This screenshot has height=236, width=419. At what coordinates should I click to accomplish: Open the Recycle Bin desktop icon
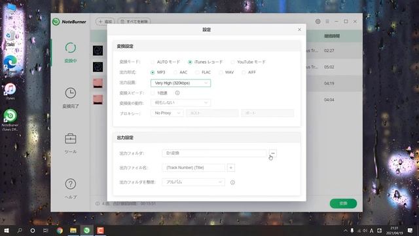pos(10,38)
